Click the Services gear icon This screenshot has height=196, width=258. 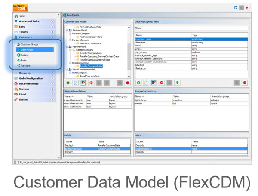(16, 89)
